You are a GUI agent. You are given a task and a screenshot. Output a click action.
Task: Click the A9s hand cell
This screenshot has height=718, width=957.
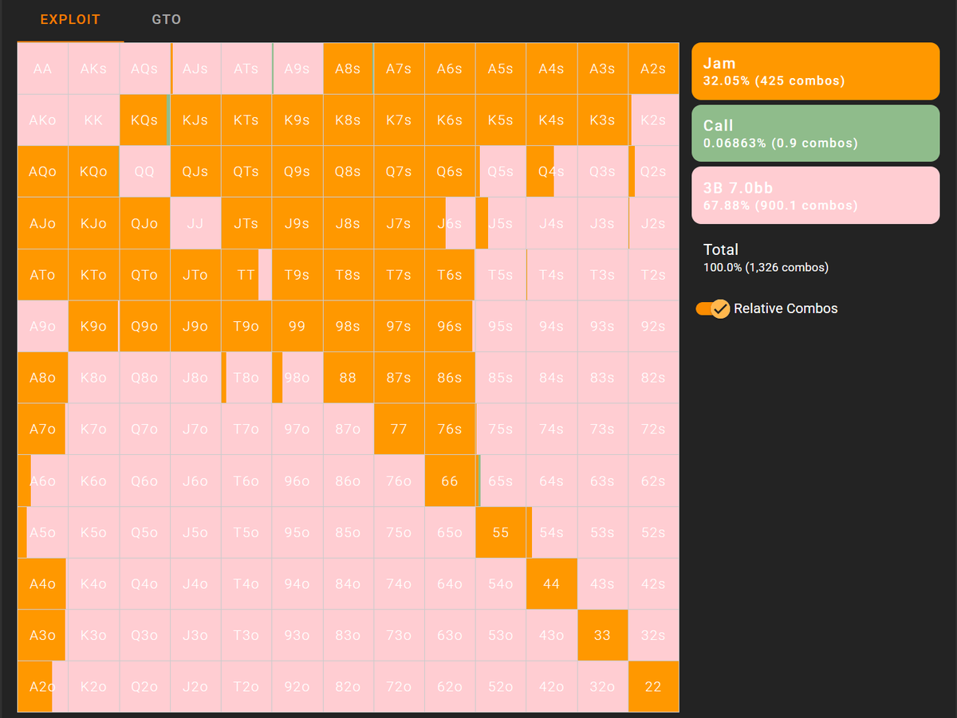pos(297,69)
